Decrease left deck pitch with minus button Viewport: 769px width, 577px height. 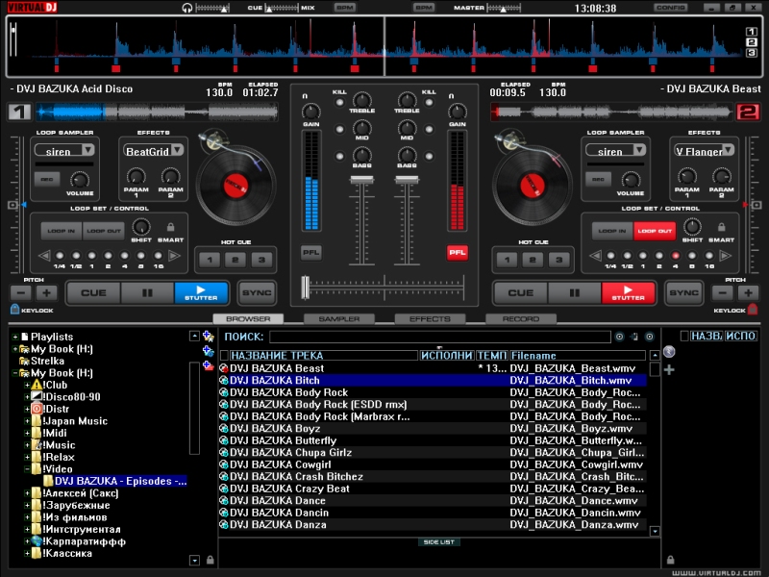click(x=21, y=293)
